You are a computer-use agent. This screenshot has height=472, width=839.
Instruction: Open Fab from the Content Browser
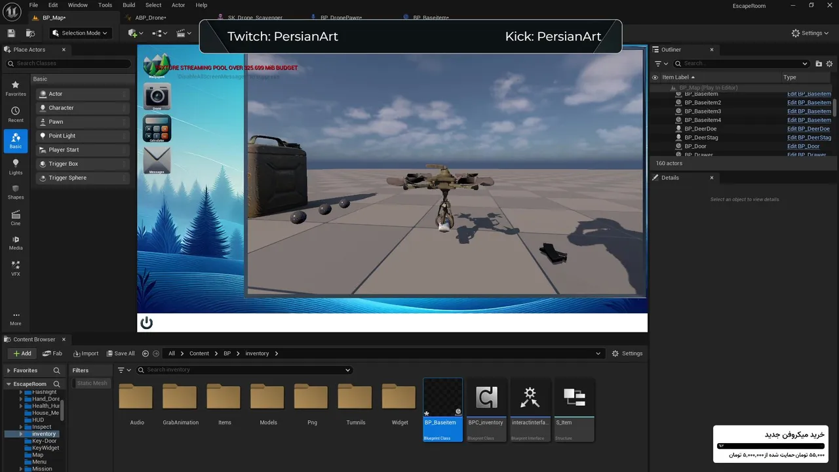click(x=52, y=353)
